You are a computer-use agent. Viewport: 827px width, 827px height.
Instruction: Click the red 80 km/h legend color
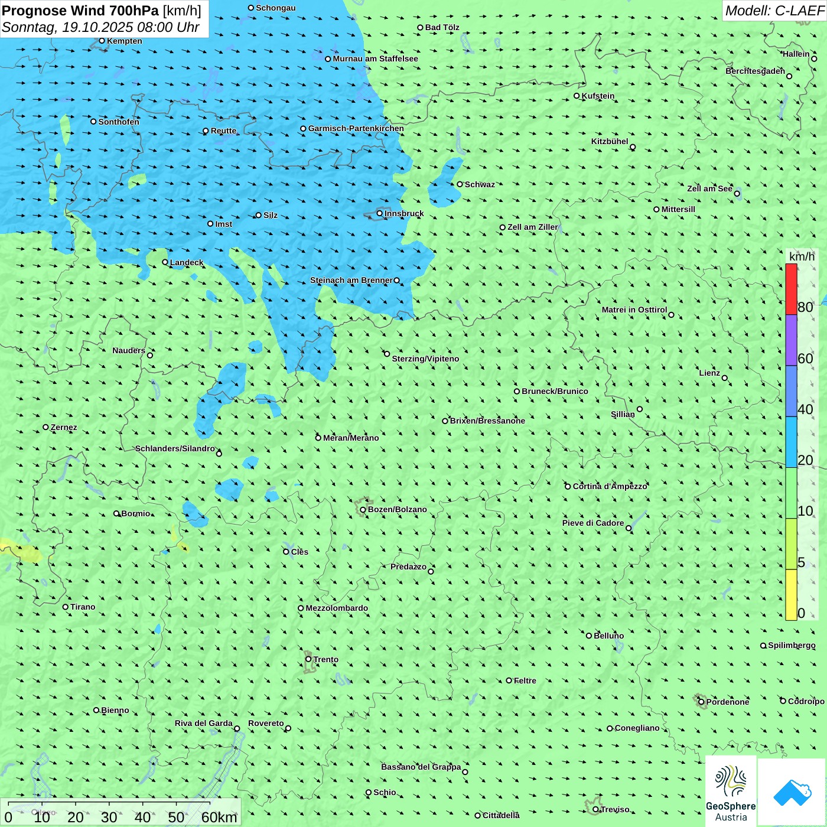pyautogui.click(x=791, y=289)
